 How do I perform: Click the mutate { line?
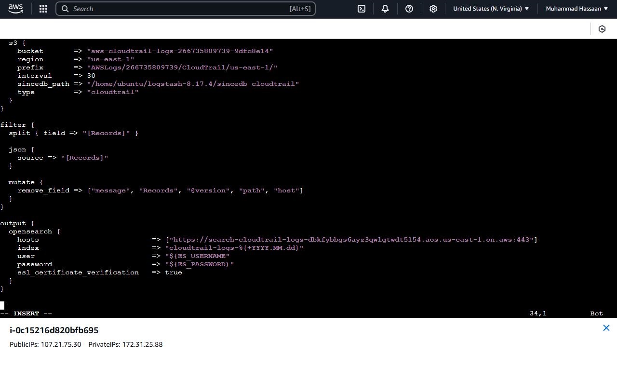[26, 182]
